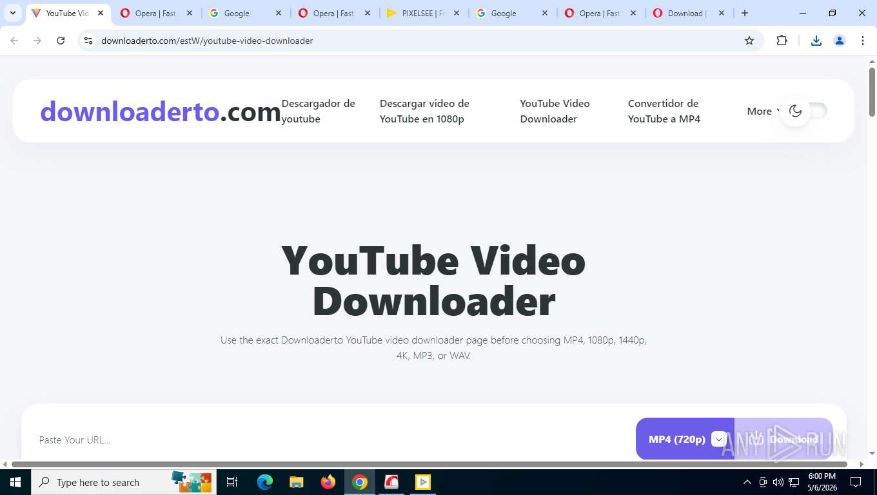
Task: Close the YouTube Video tab
Action: pyautogui.click(x=101, y=13)
